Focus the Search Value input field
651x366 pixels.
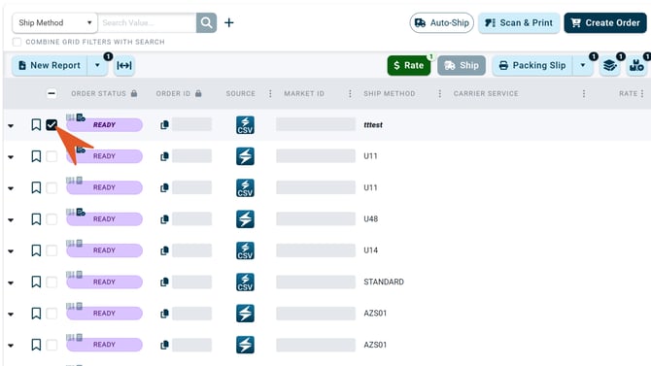point(147,22)
